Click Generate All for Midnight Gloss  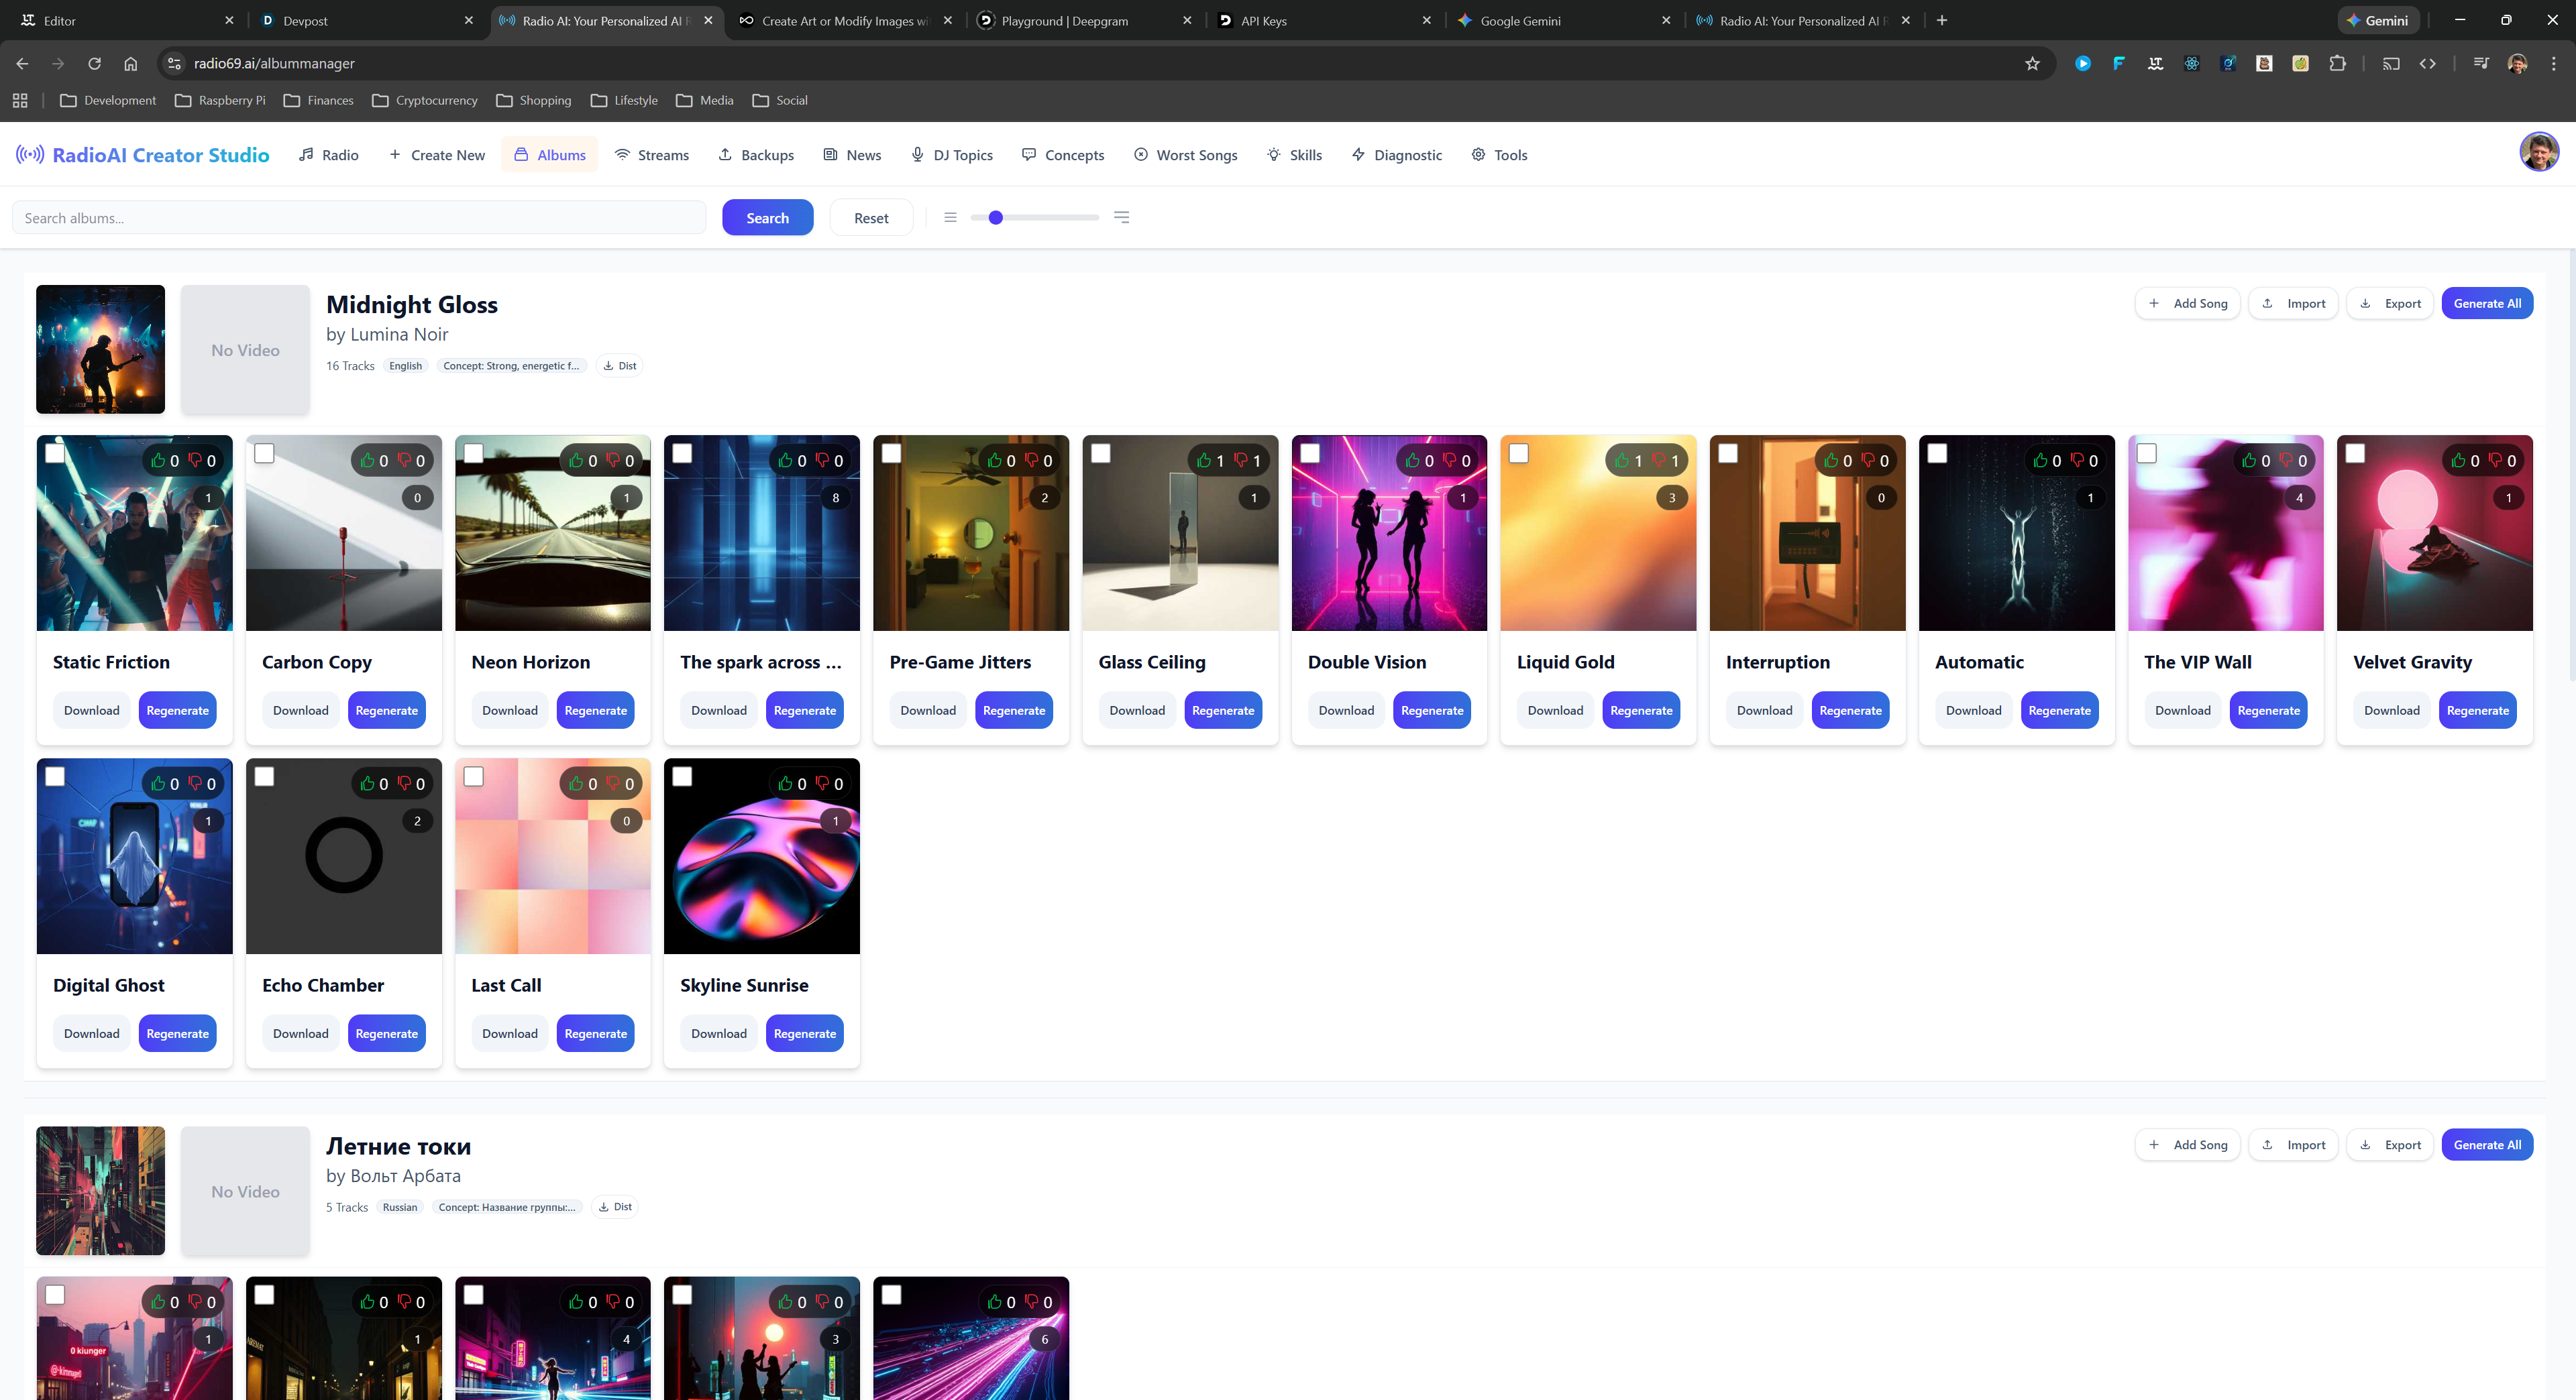click(2487, 304)
